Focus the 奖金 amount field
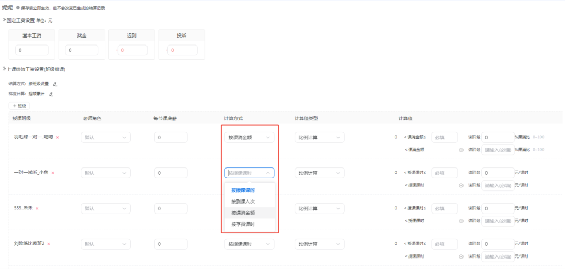This screenshot has width=565, height=269. (82, 50)
